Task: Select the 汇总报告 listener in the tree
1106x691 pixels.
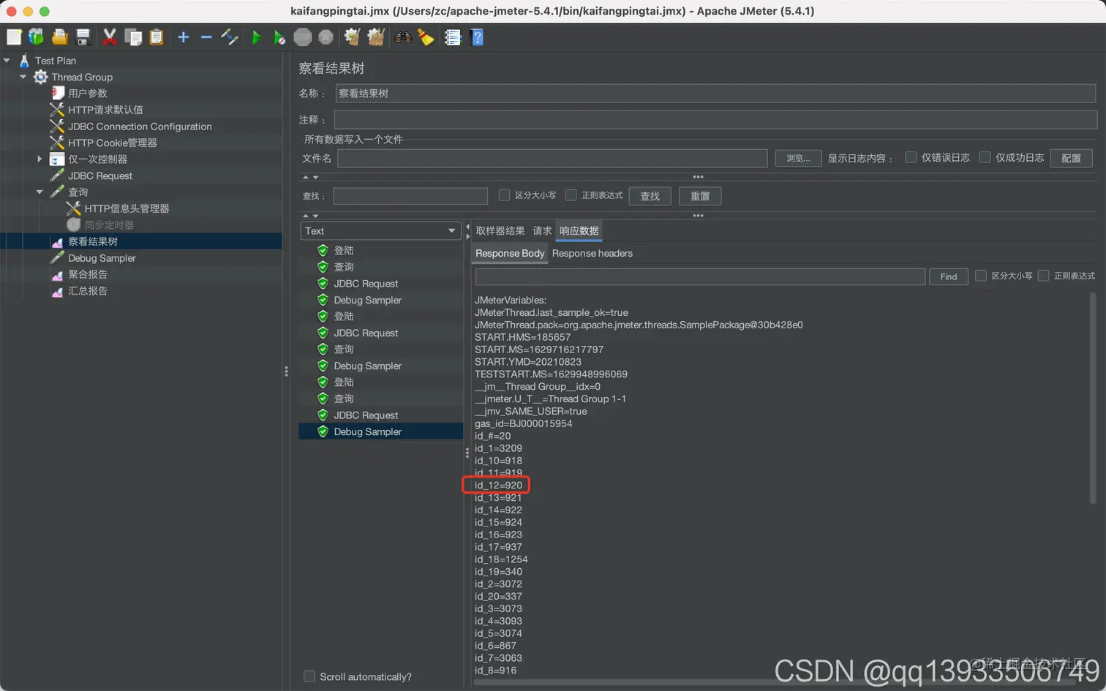Action: point(87,291)
